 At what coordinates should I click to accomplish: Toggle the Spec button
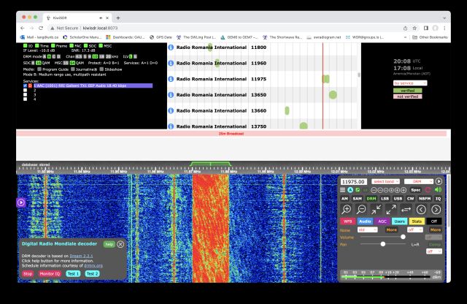click(415, 190)
